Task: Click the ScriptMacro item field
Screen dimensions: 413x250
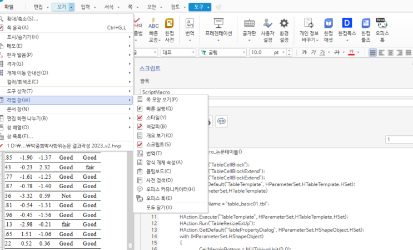Action: [x=277, y=92]
